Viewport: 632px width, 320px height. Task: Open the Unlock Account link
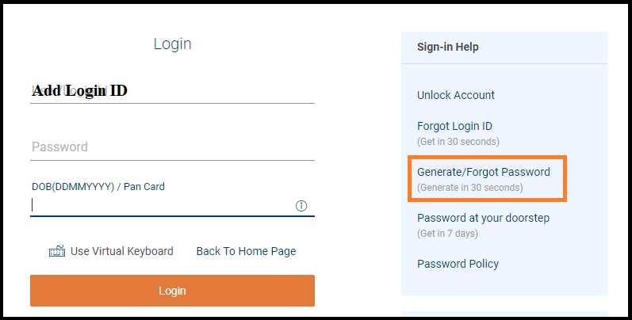tap(456, 95)
